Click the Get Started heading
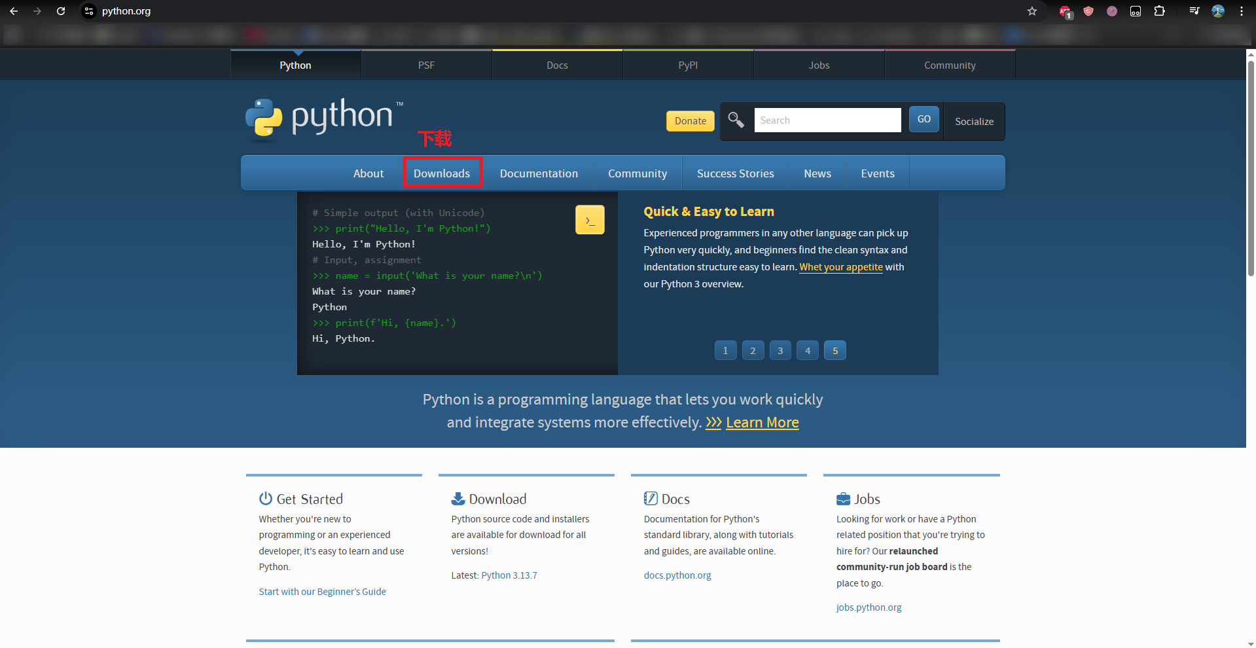1256x648 pixels. pos(310,499)
